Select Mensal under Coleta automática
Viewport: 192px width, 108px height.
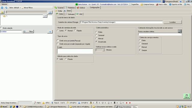(x=97, y=38)
